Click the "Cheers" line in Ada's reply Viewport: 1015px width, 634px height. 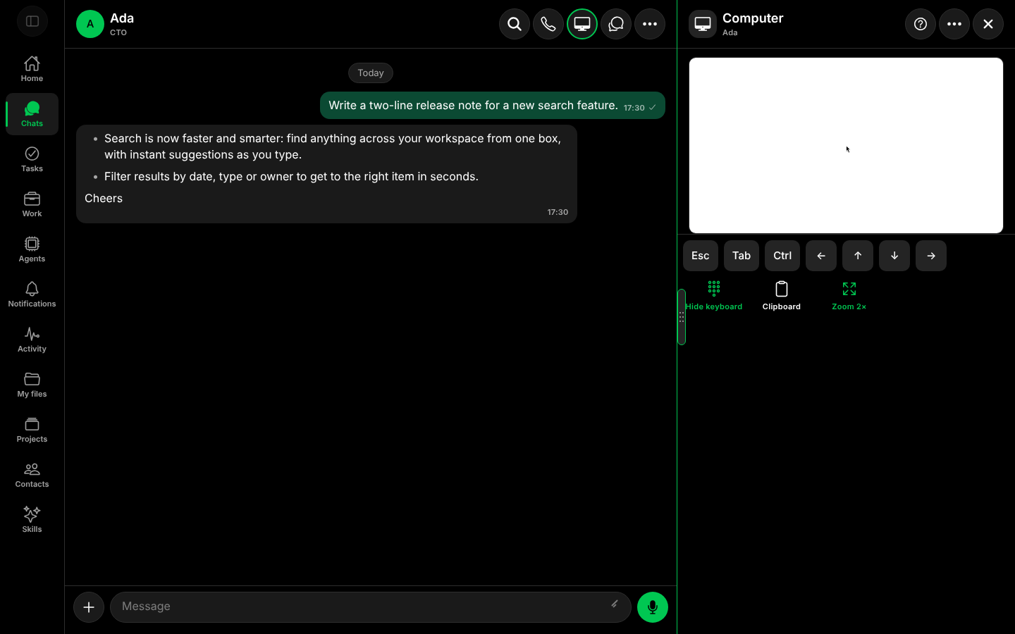click(x=104, y=199)
